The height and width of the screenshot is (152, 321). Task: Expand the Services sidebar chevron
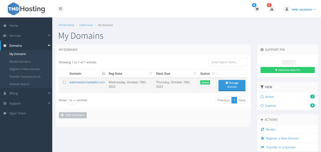coord(49,35)
